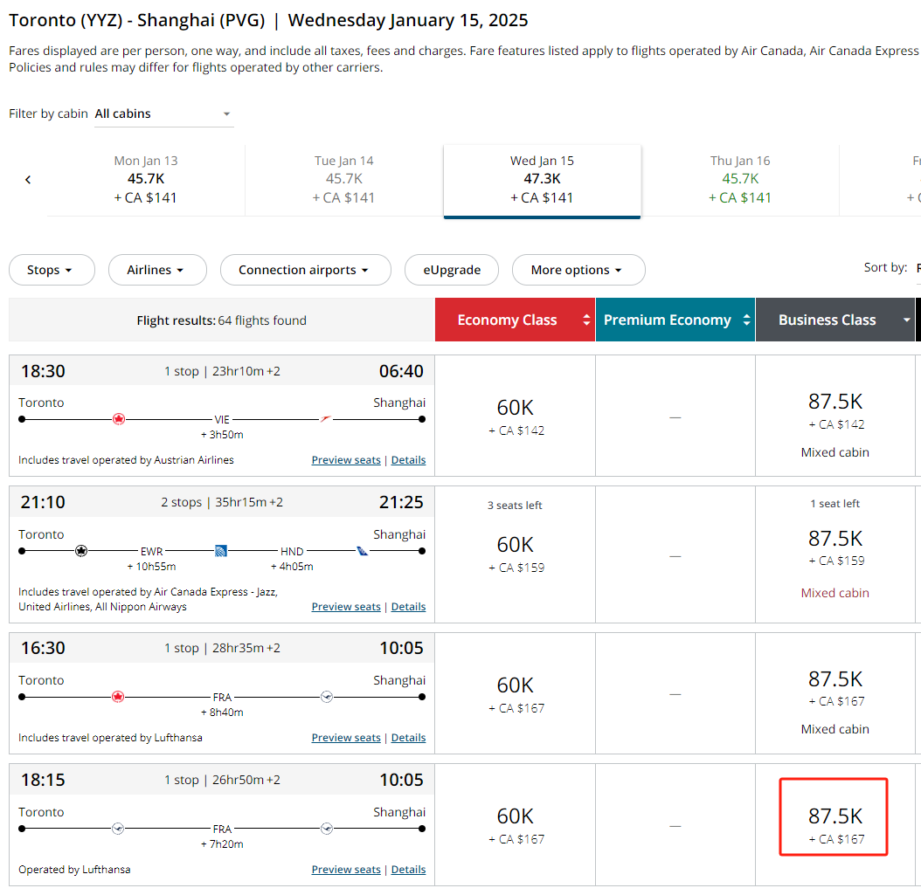This screenshot has height=895, width=921.
Task: Open the Connection airports filter
Action: (305, 270)
